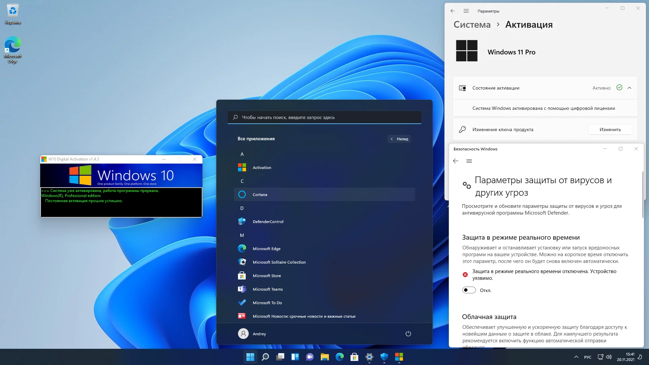
Task: Jump to letter M section header
Action: tap(242, 235)
